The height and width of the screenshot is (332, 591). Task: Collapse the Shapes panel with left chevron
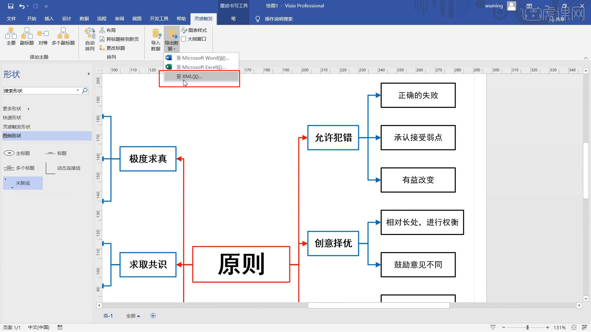(x=88, y=74)
